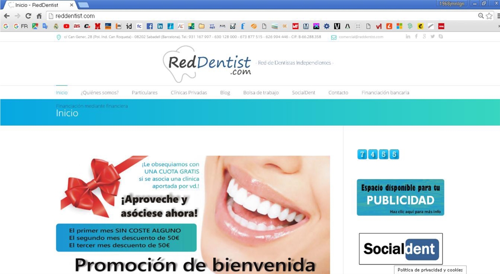Expand the bookmarks bar overflow chevron
500x274 pixels.
(498, 26)
